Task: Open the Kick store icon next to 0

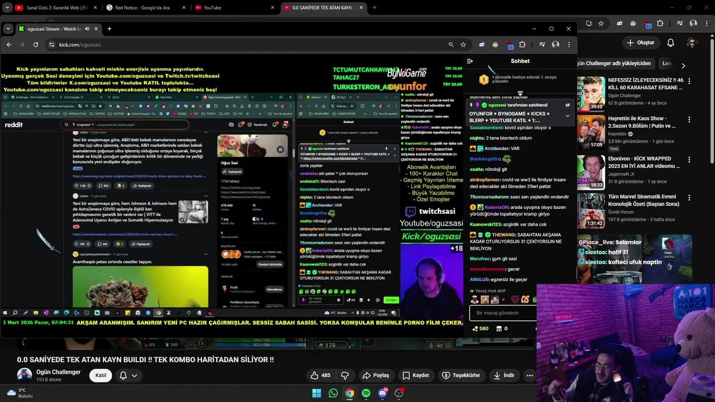Action: click(x=499, y=329)
